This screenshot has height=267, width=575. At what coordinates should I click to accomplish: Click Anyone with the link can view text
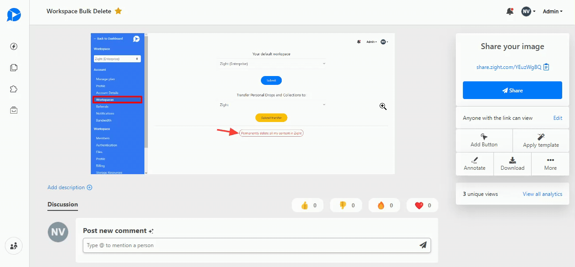coord(497,118)
